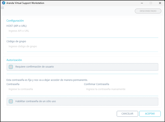
Task: Click the CANCELAR button
Action: tap(127, 114)
